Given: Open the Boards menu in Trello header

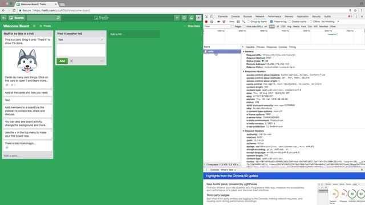Looking at the screenshot, I should (17, 18).
